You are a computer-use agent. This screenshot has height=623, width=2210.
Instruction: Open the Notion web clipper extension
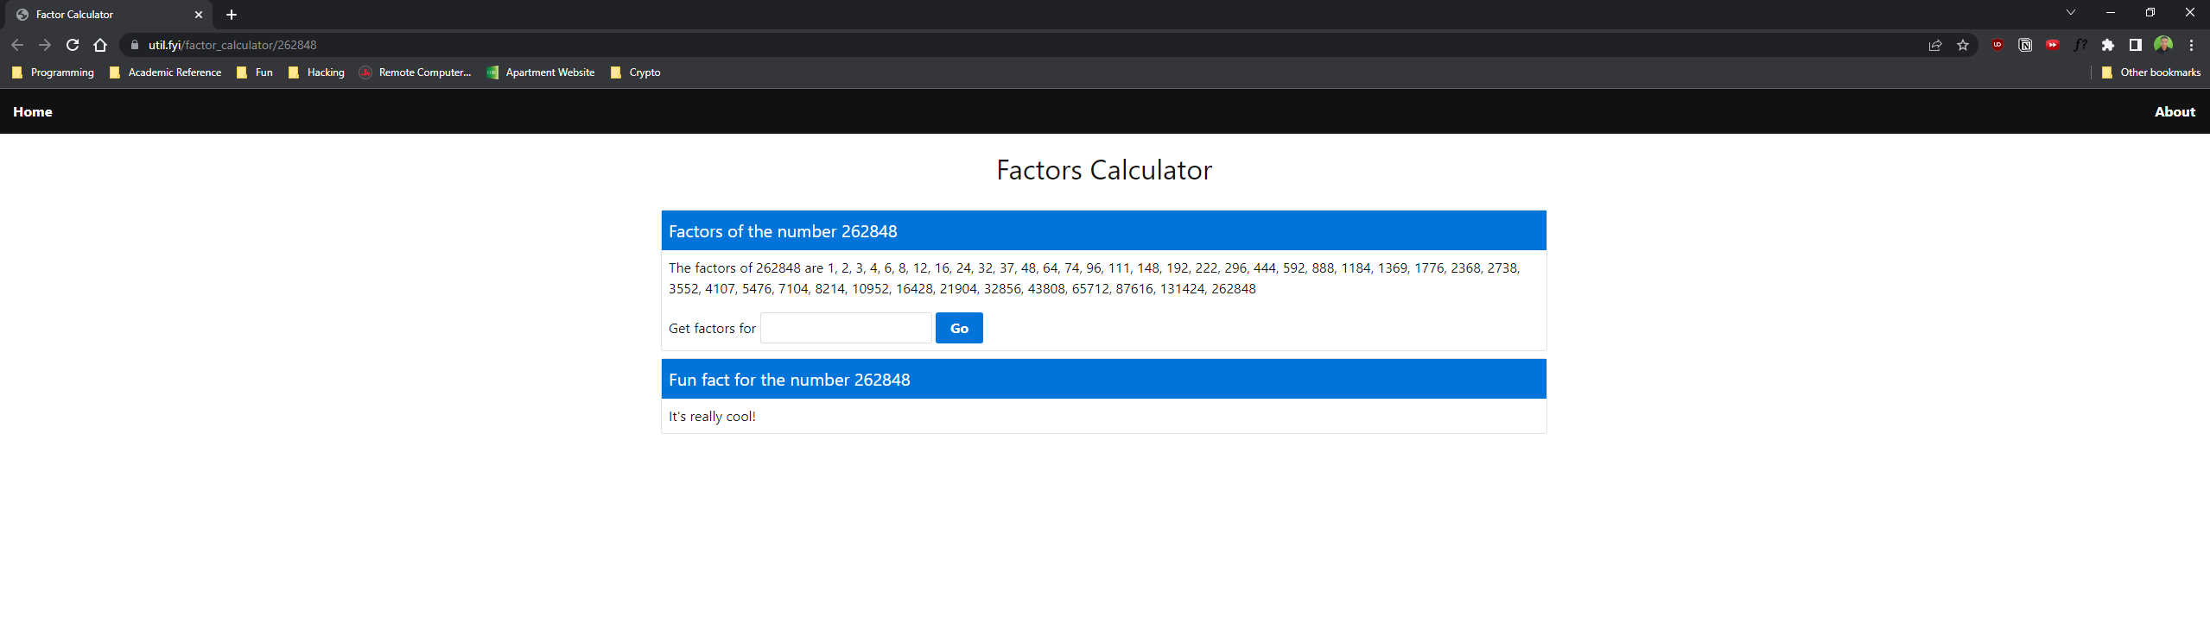pos(2024,45)
